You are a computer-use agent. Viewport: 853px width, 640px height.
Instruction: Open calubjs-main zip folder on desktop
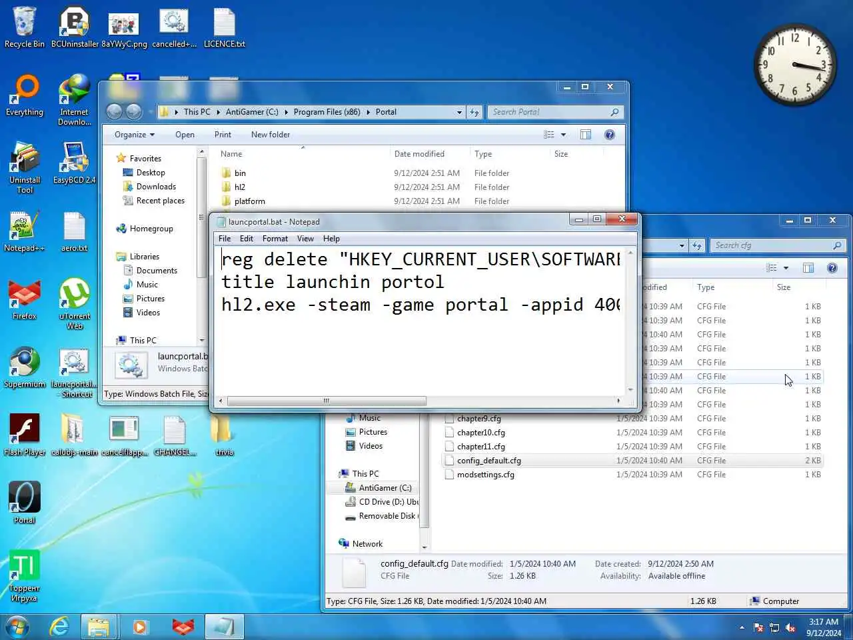coord(75,435)
